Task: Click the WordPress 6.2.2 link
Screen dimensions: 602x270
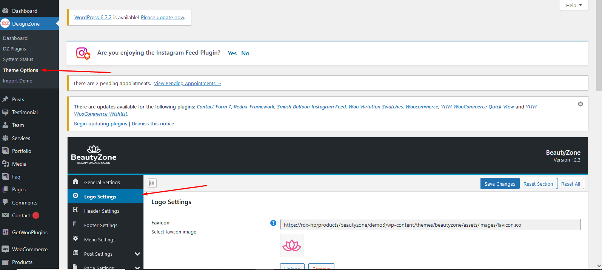Action: 93,17
